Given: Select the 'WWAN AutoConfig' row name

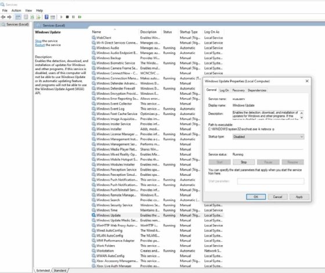Looking at the screenshot, I should [110, 256].
